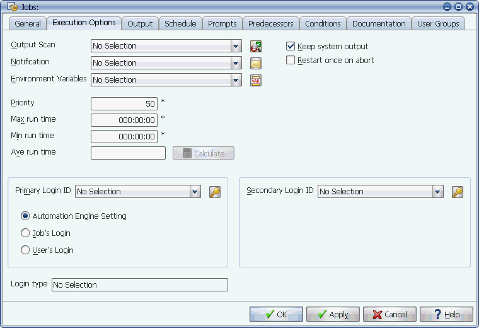
Task: Click the Secondary Login ID label
Action: (280, 190)
